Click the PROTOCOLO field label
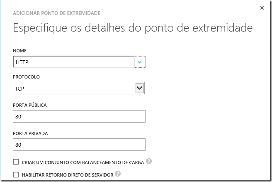 tap(27, 77)
